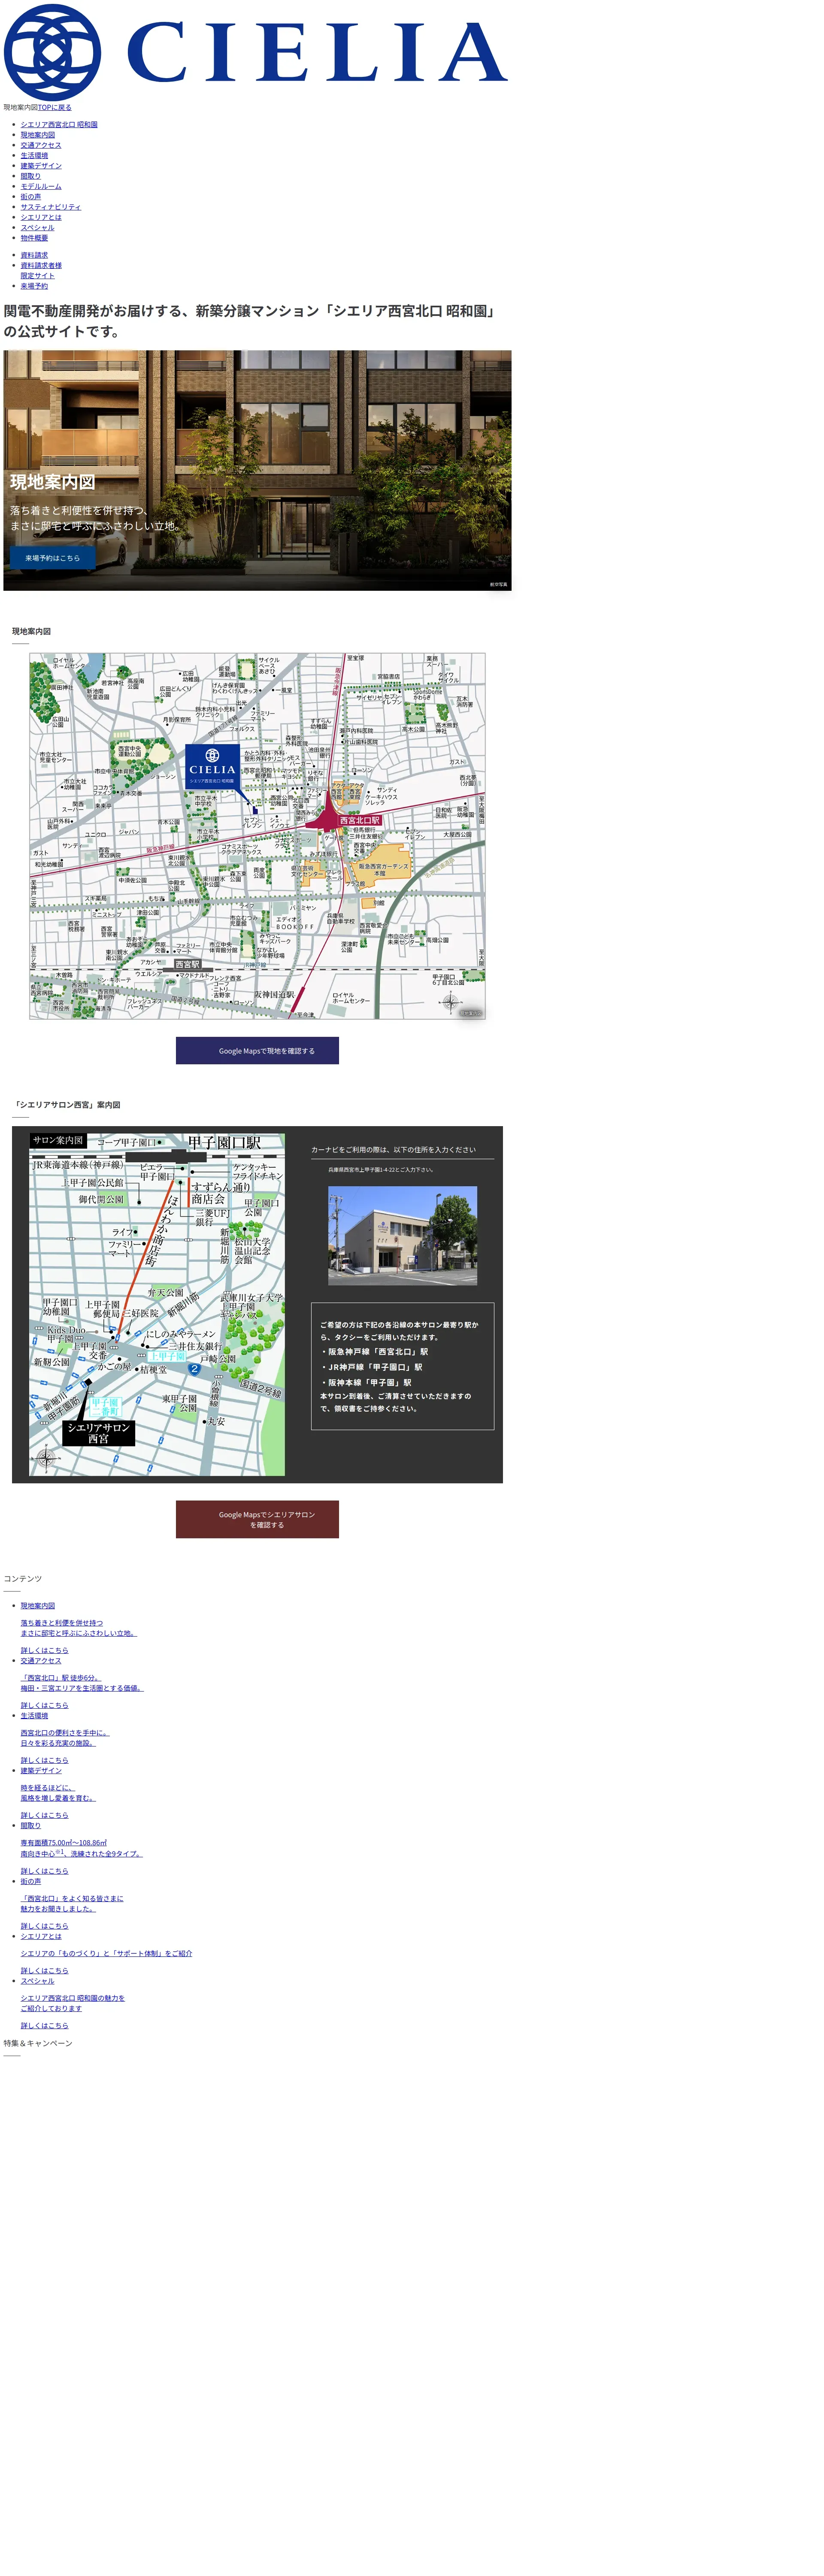Open '街の声' in the top navigation list
824x2576 pixels.
pyautogui.click(x=31, y=197)
